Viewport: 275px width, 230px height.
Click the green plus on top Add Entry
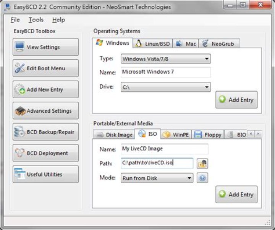[222, 99]
